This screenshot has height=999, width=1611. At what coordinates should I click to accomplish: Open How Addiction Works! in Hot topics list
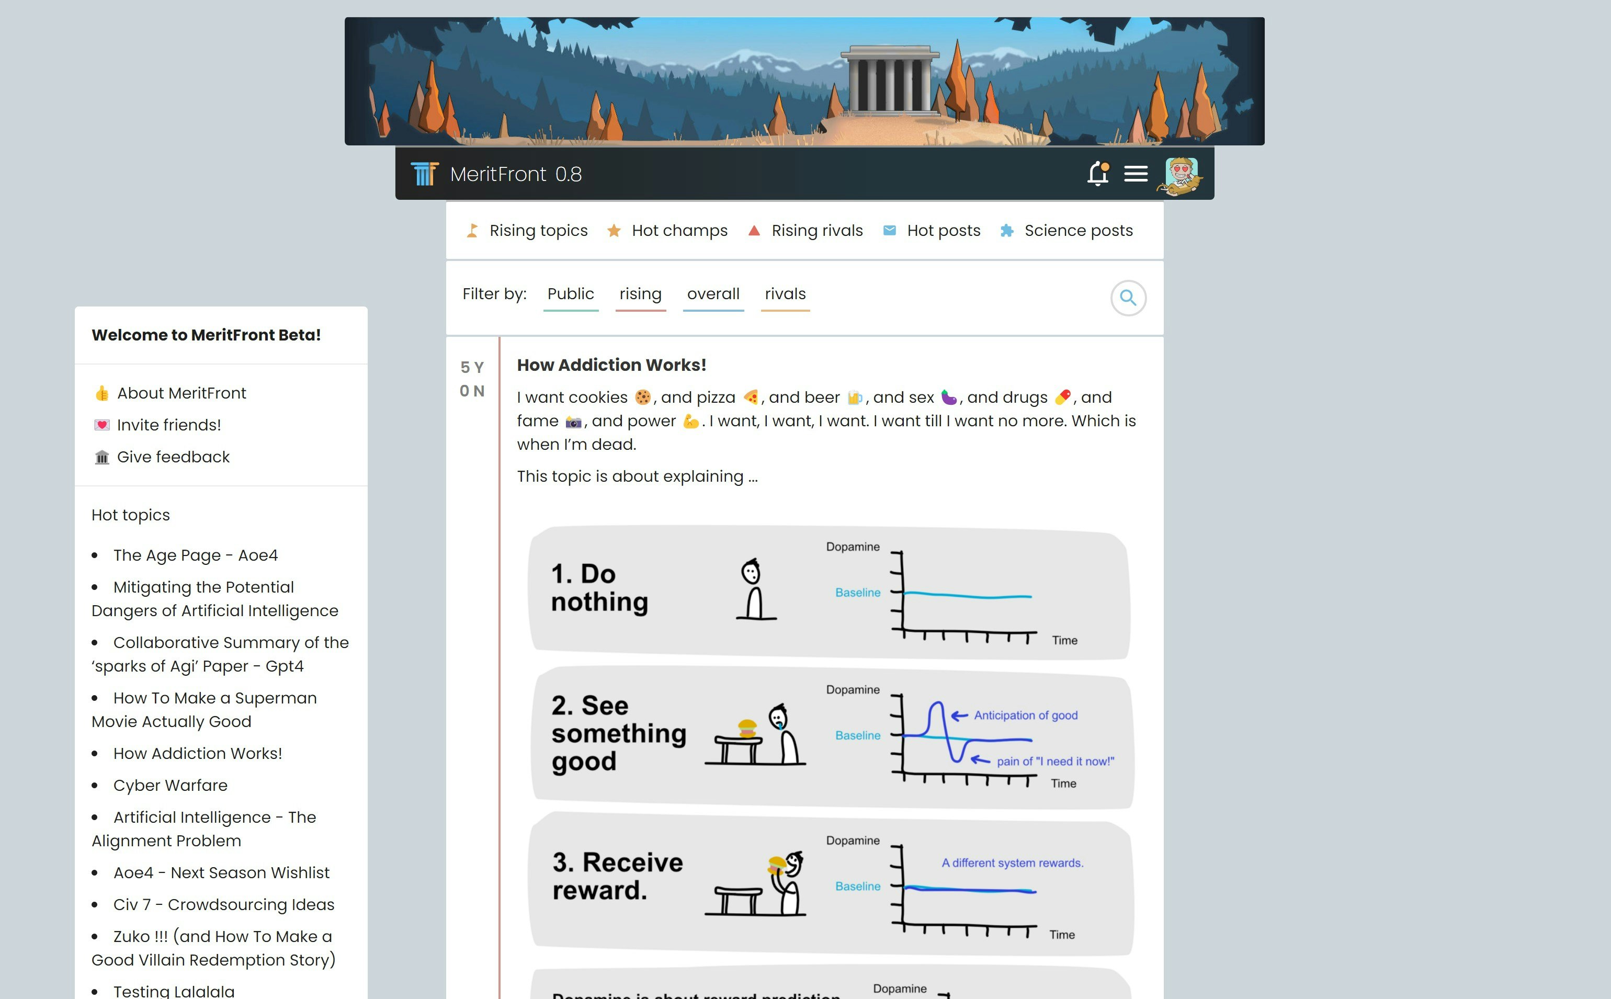tap(198, 753)
